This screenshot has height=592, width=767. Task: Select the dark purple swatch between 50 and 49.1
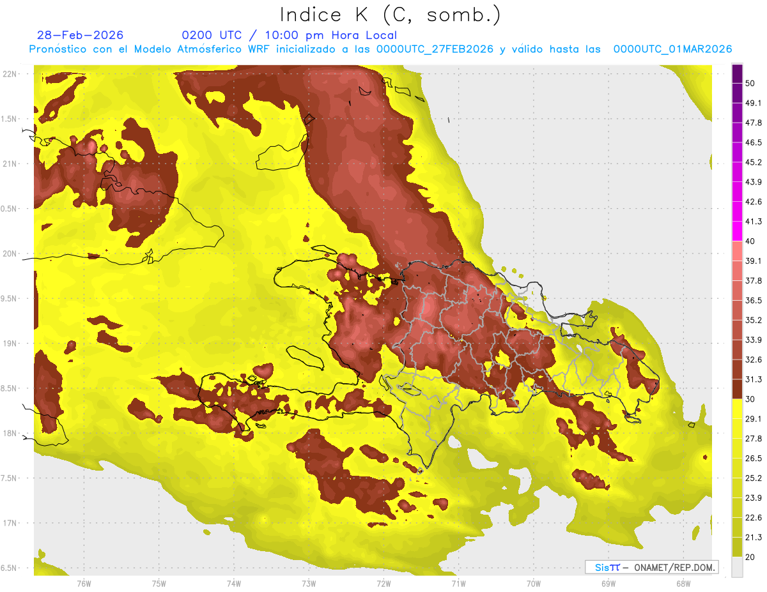point(737,93)
